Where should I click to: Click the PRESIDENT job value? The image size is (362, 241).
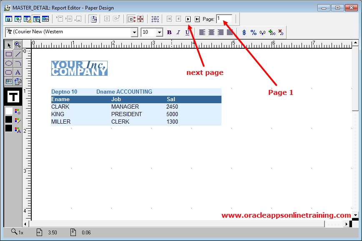click(126, 114)
